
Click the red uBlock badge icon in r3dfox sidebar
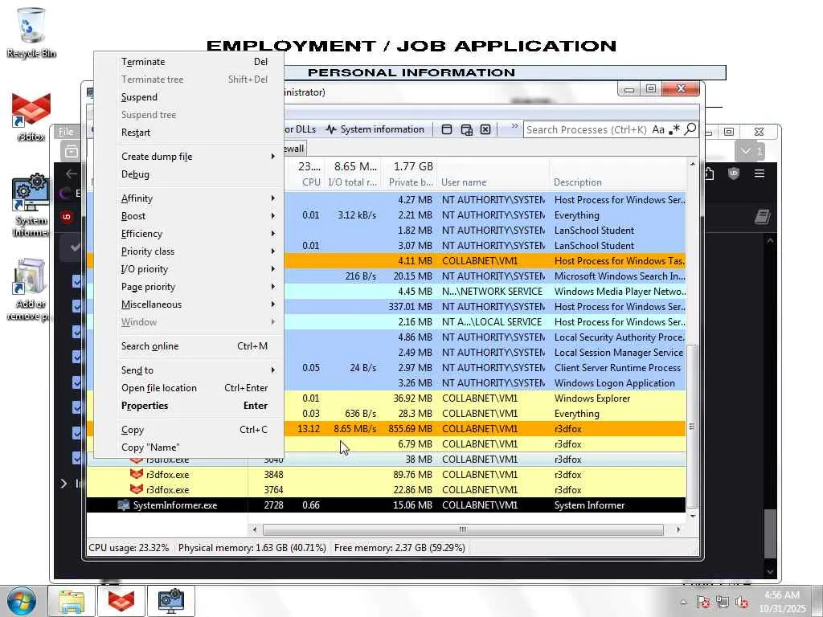[x=67, y=217]
